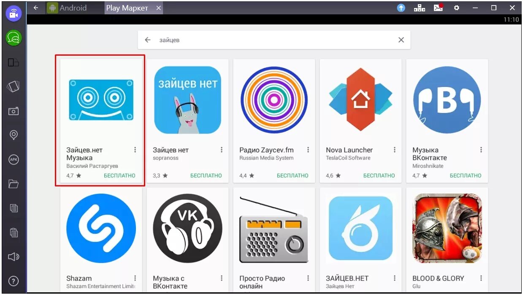Open the BlueStacks camera icon in the sidebar
Screen dimensions: 523x294
(14, 13)
